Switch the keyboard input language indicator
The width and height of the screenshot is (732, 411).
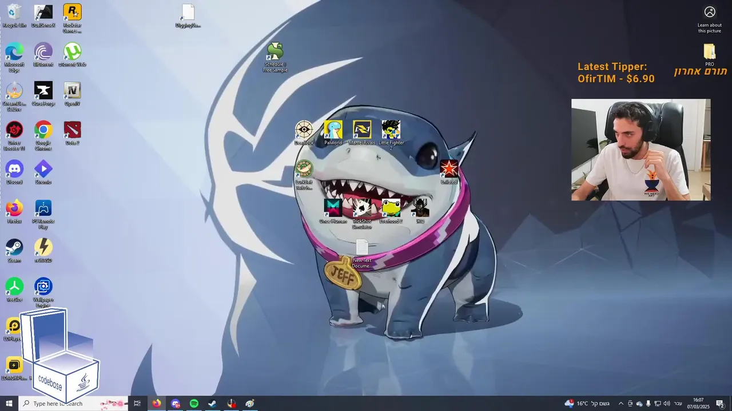tap(678, 404)
